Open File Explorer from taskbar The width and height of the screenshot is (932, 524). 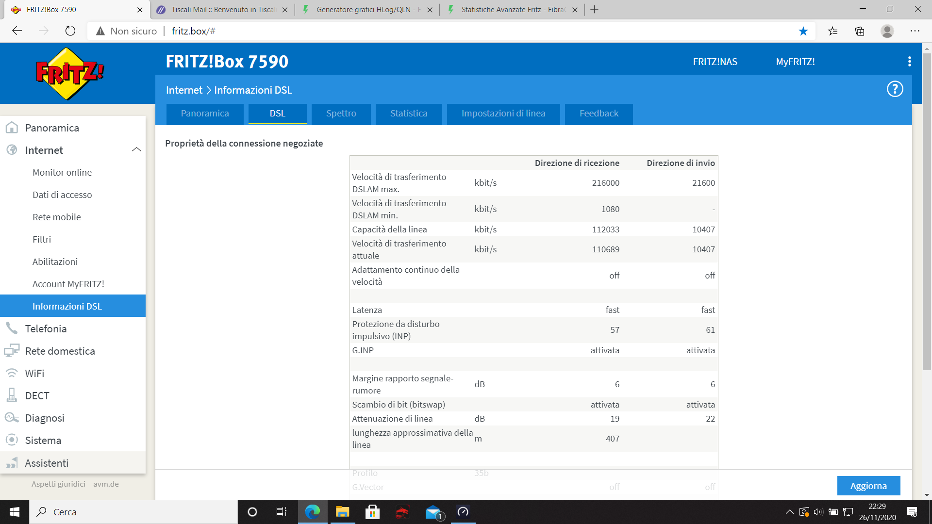tap(343, 512)
